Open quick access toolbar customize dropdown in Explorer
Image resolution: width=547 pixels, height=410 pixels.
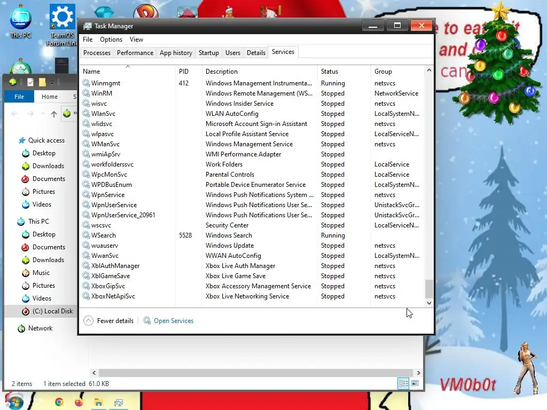52,83
